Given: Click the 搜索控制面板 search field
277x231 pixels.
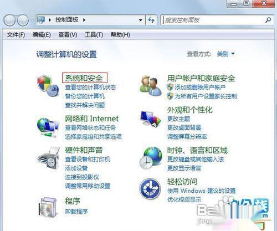Looking at the screenshot, I should coord(213,20).
